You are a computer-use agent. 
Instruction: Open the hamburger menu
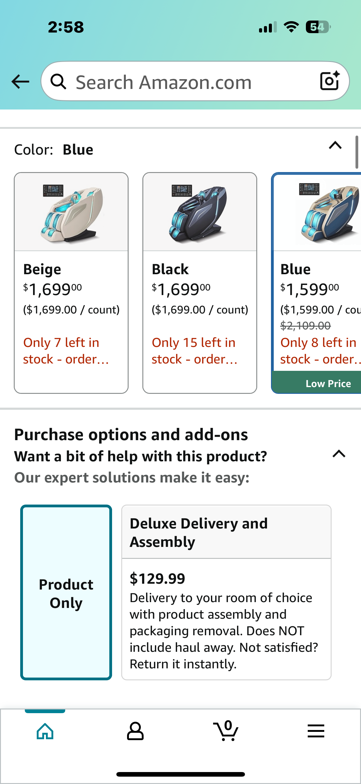[x=316, y=731]
